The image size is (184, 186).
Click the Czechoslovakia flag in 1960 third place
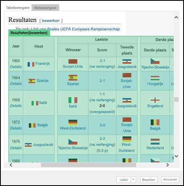tap(155, 61)
